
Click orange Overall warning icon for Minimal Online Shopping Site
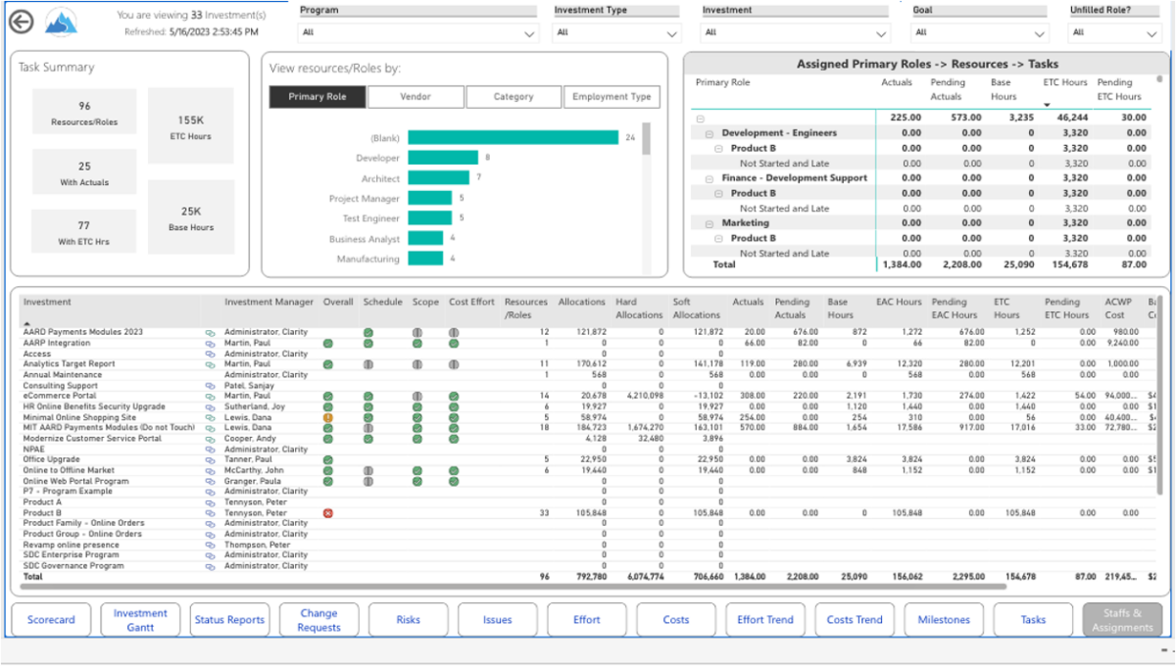click(x=328, y=417)
